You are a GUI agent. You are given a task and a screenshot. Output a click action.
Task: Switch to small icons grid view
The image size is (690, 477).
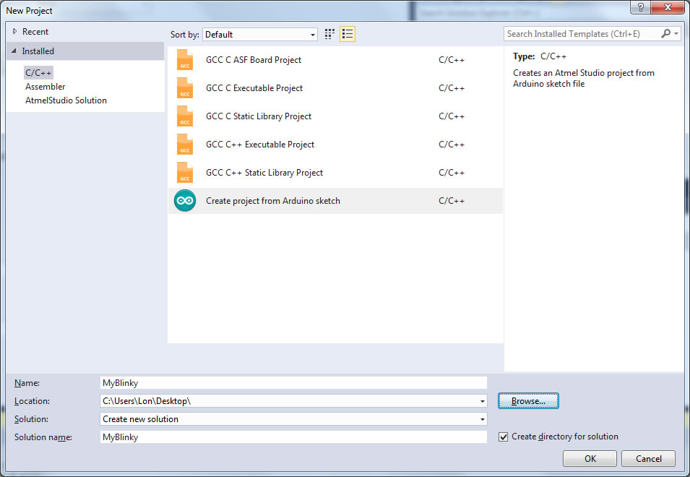click(330, 34)
